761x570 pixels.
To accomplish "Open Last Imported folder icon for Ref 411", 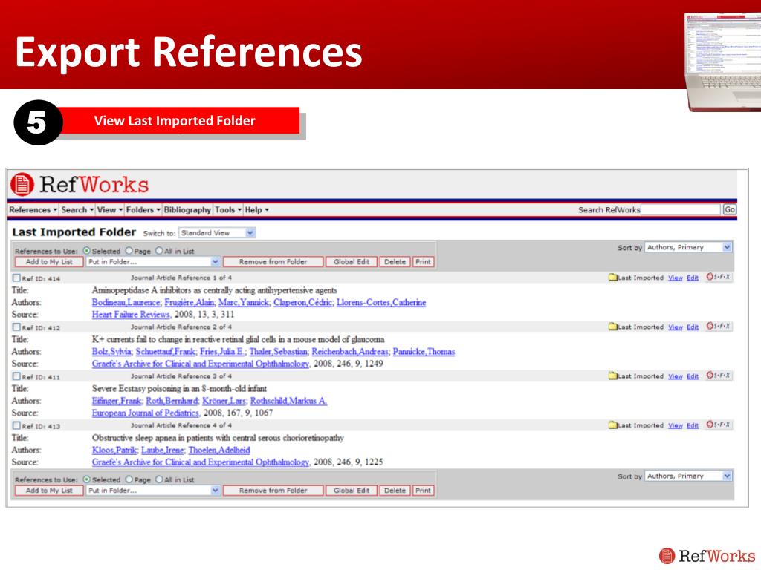I will click(x=613, y=376).
